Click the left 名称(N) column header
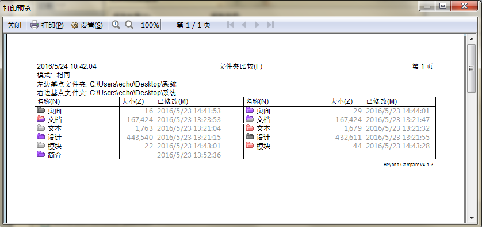 77,101
